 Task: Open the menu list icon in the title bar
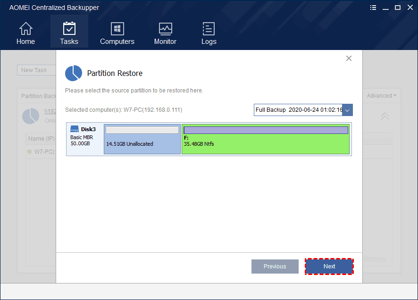point(373,8)
